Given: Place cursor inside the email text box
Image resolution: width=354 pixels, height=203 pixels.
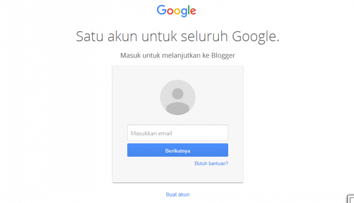Looking at the screenshot, I should 177,133.
